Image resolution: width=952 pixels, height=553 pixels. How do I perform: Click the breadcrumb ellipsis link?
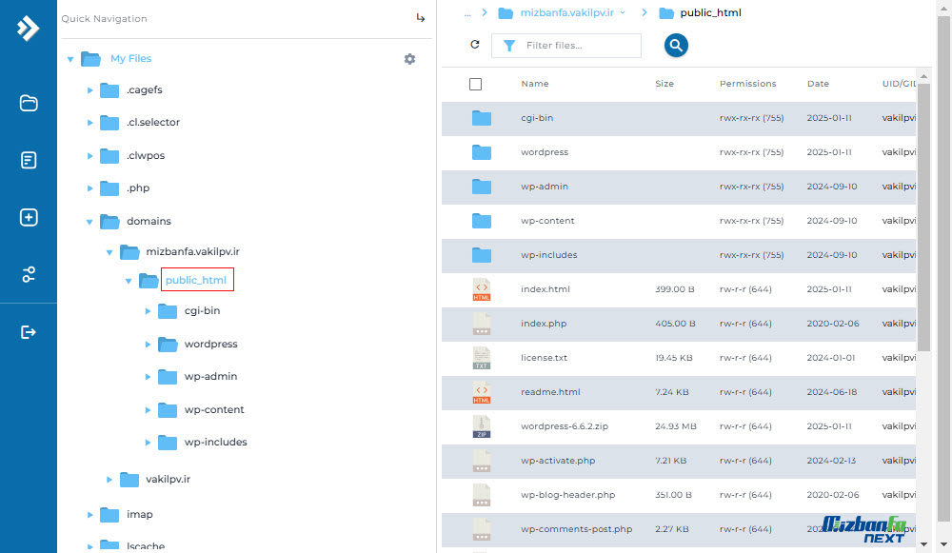[467, 12]
